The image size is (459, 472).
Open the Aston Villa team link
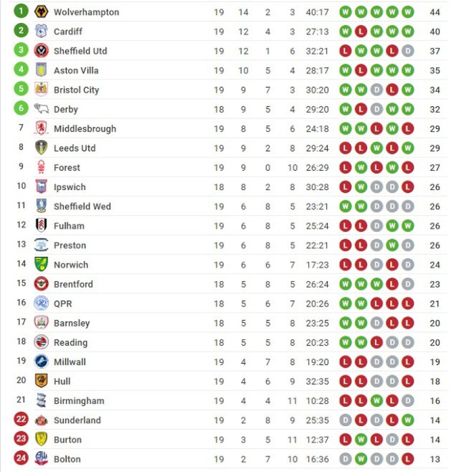[x=76, y=70]
